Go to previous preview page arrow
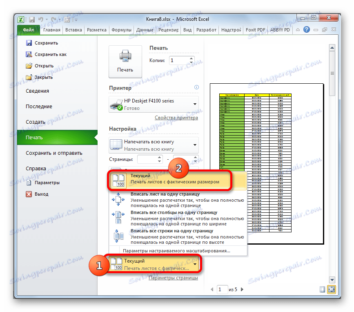Screen dimensions: 354x312 pyautogui.click(x=212, y=290)
